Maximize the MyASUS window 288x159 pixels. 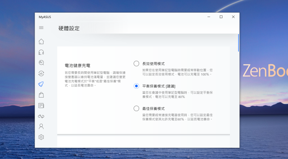(221, 17)
